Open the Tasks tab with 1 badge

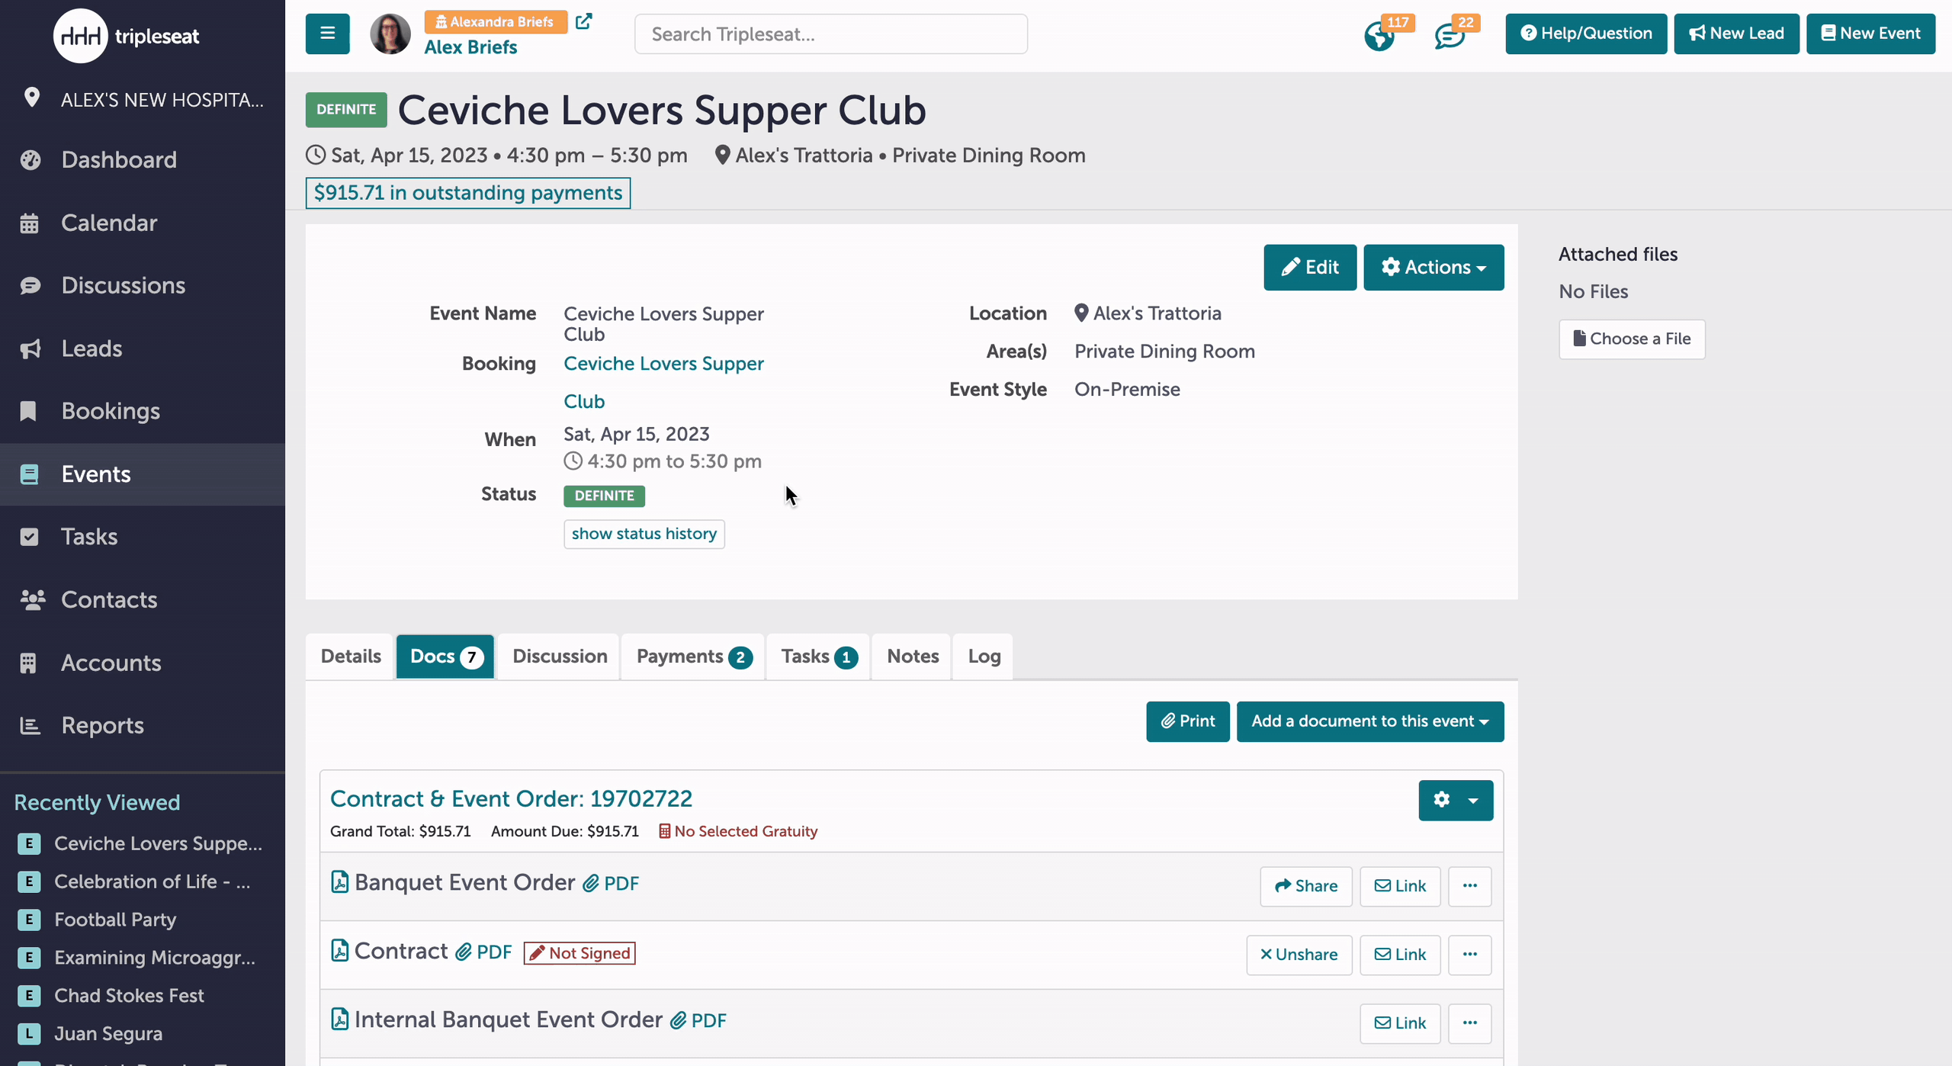click(819, 657)
